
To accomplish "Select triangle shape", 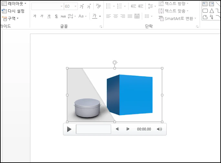I will [212, 11].
